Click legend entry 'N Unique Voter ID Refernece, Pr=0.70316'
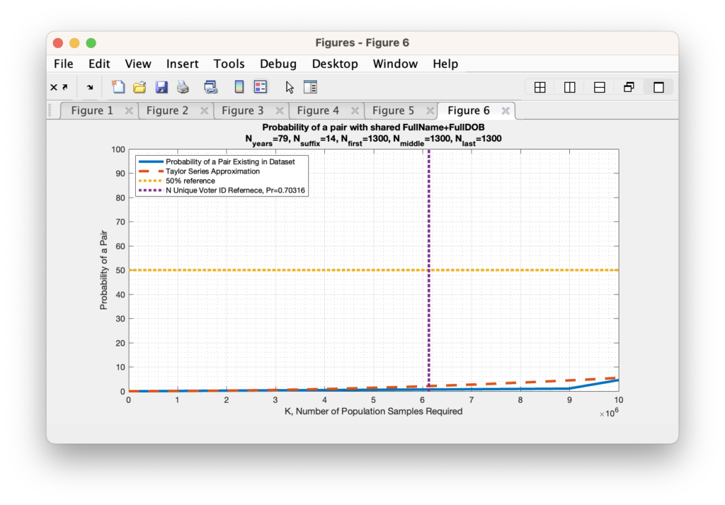The height and width of the screenshot is (505, 725). [x=235, y=191]
